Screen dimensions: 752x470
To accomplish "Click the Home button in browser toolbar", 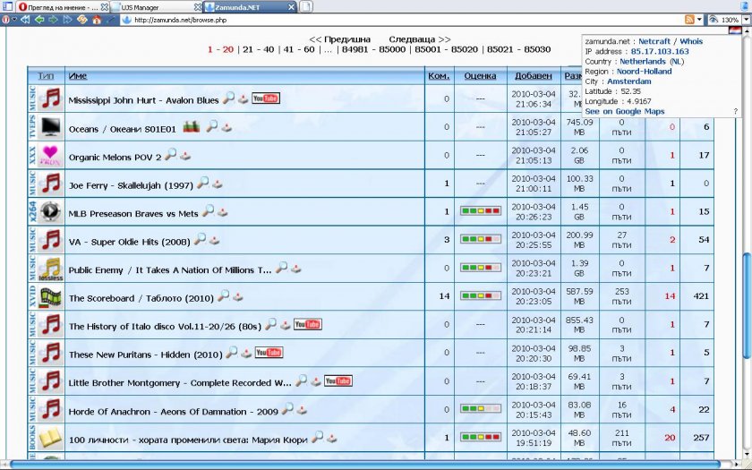I will [97, 20].
